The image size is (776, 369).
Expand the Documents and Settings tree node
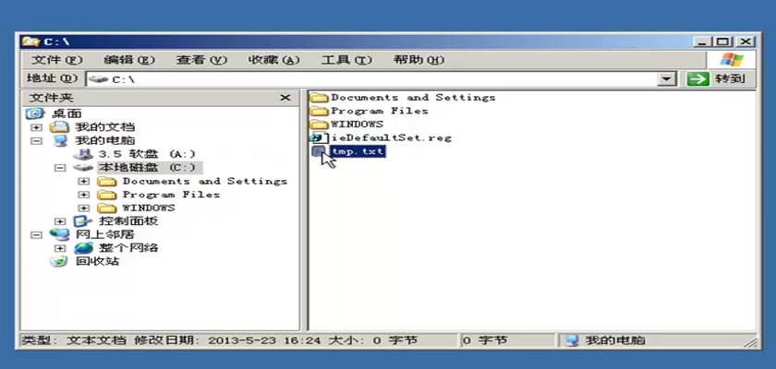click(x=84, y=182)
